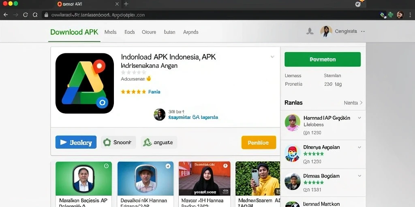This screenshot has width=415, height=207.
Task: Click the Maralkon Bacjesis AP card title
Action: [x=83, y=201]
